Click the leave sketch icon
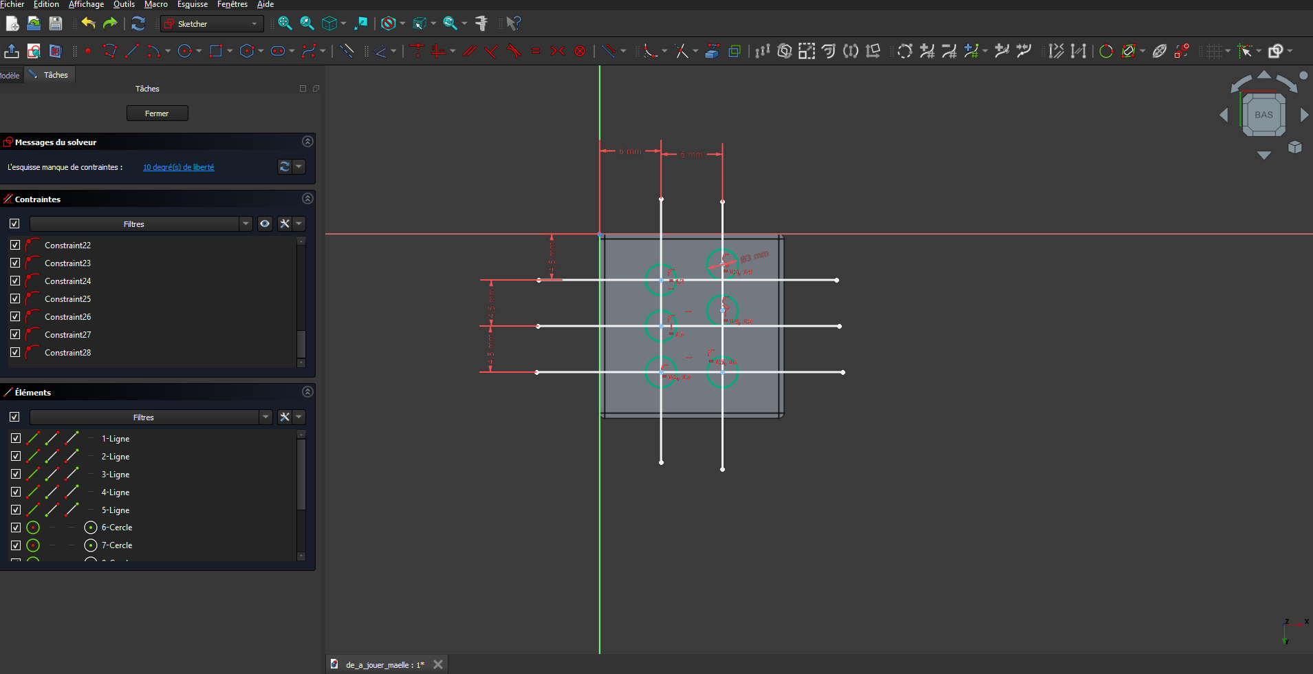The image size is (1313, 674). click(12, 51)
